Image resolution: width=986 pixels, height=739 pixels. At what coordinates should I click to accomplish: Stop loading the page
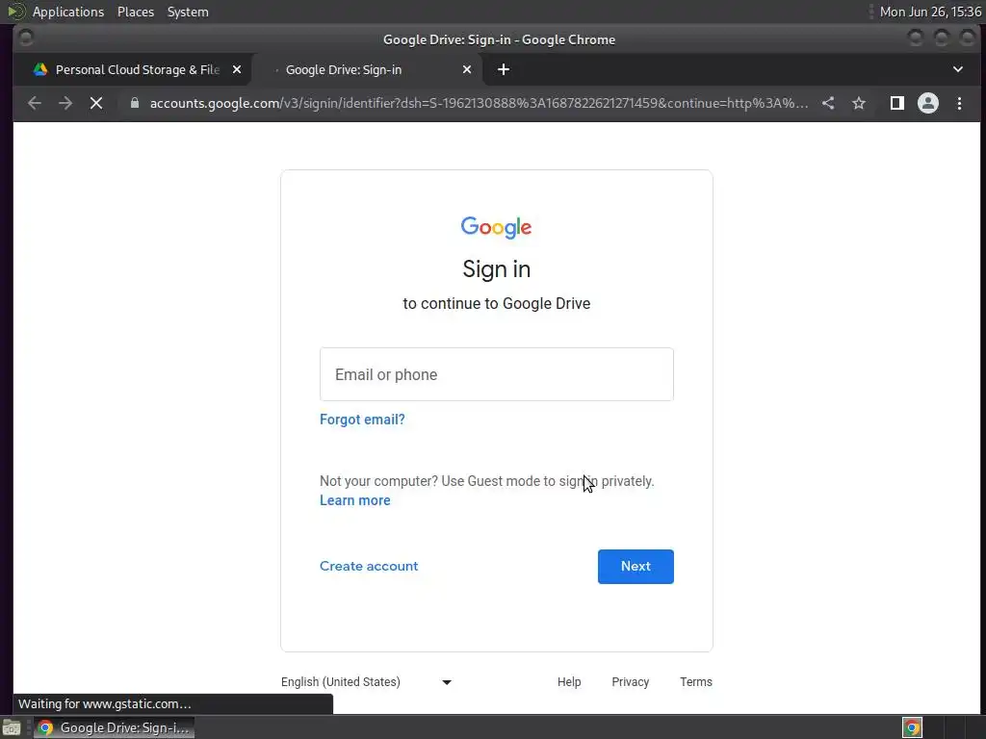pos(96,103)
